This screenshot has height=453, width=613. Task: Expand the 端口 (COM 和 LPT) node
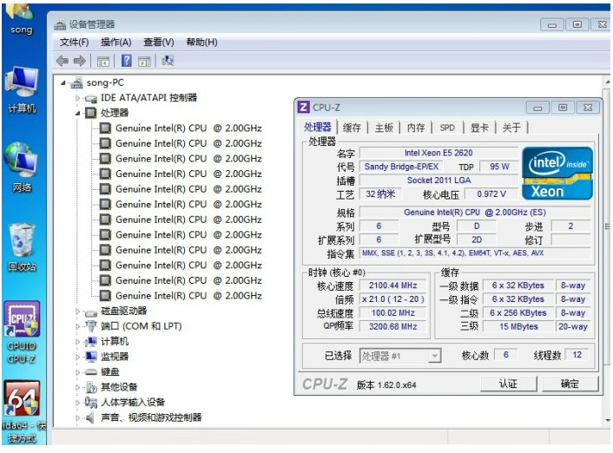(77, 326)
